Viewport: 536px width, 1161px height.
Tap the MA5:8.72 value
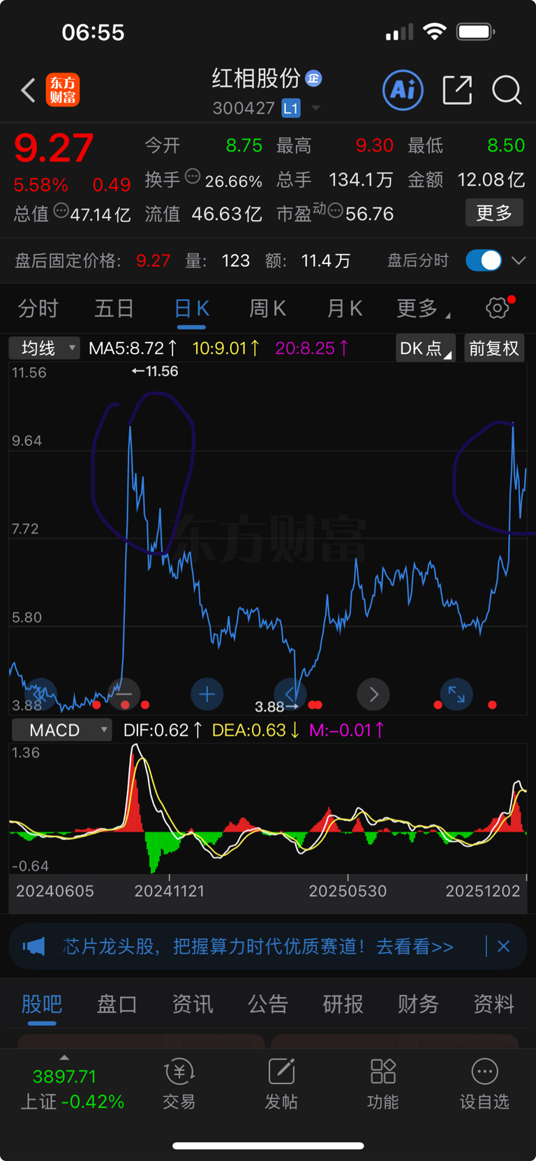click(x=133, y=348)
